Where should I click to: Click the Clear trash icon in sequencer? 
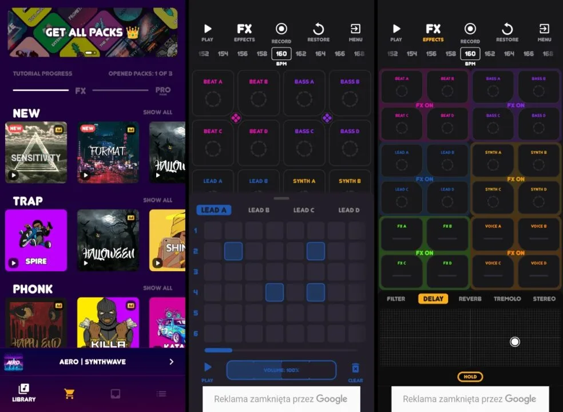coord(355,370)
